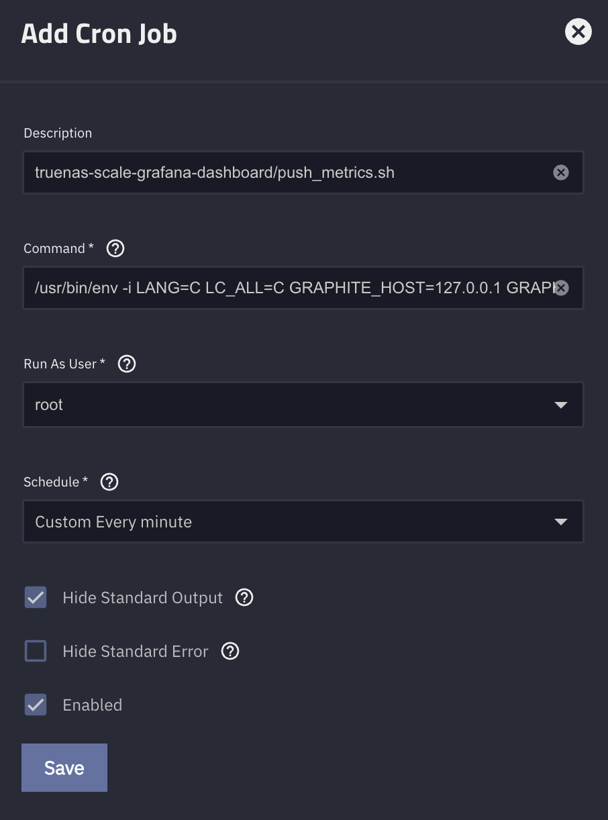Click the Schedule dropdown showing Custom Every minute
This screenshot has width=608, height=820.
coord(303,521)
